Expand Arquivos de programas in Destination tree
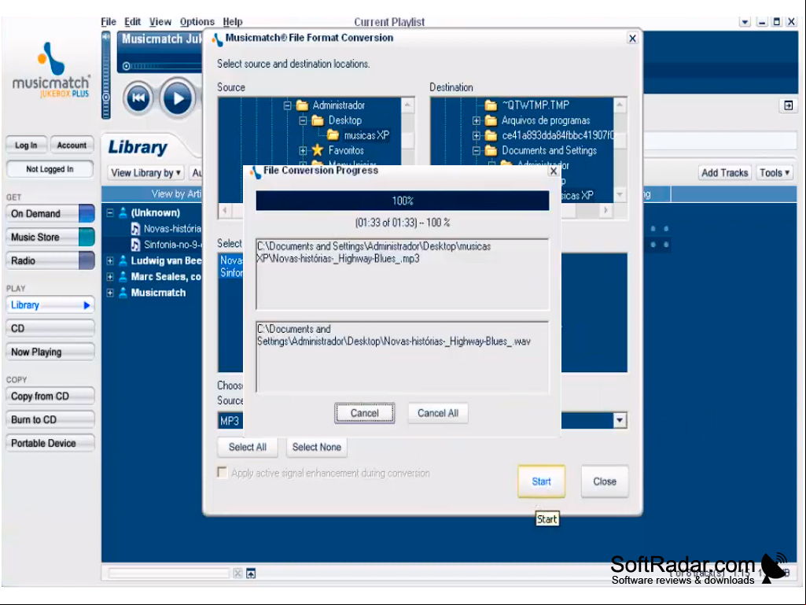The height and width of the screenshot is (605, 806). click(x=477, y=121)
